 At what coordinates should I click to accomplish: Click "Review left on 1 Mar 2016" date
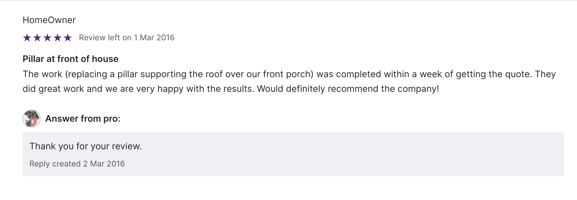tap(127, 38)
